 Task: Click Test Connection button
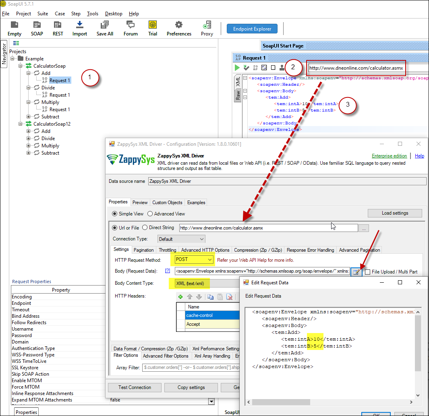[135, 387]
